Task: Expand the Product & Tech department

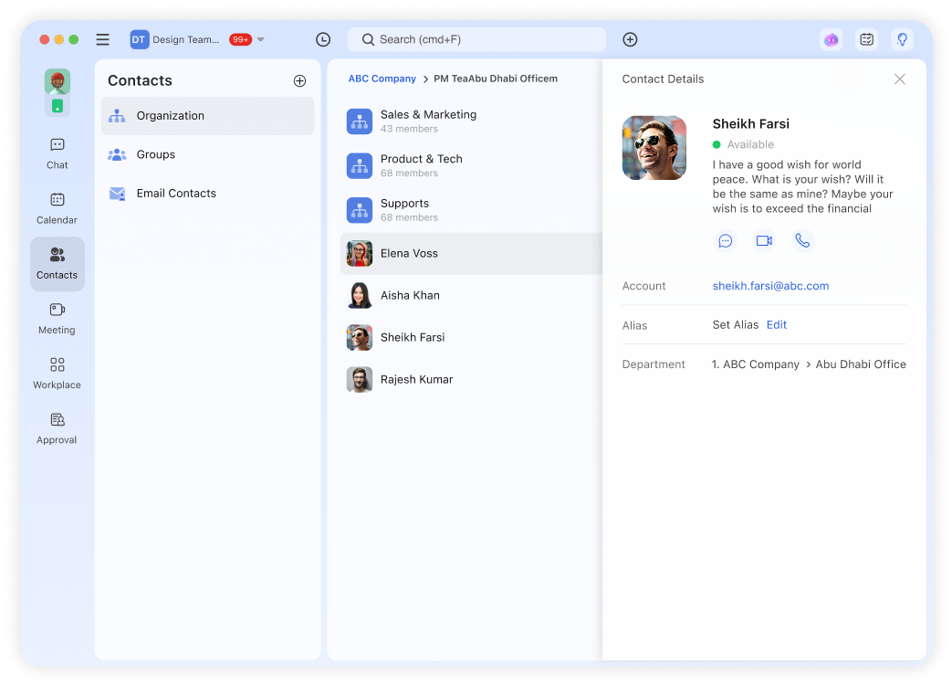Action: point(421,165)
